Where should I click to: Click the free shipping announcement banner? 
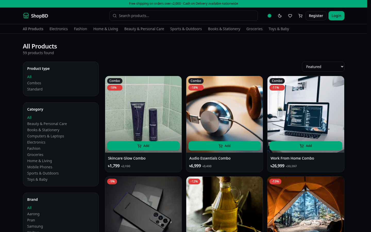(x=183, y=4)
